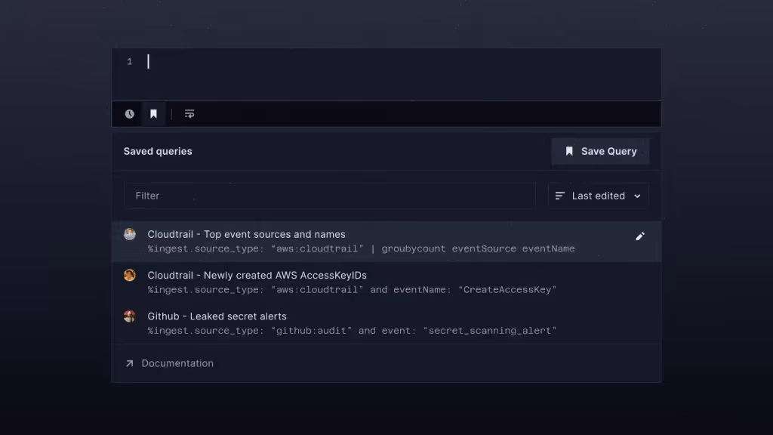Toggle the saved queries panel via bookmark tab
This screenshot has width=773, height=435.
click(154, 113)
